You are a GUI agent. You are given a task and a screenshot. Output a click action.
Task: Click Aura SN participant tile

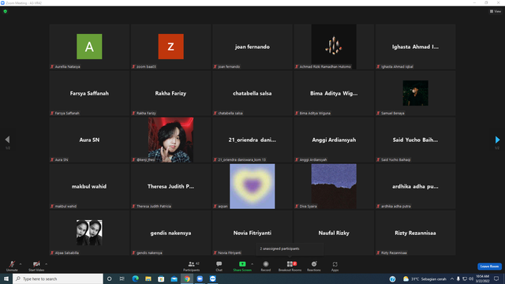click(89, 140)
